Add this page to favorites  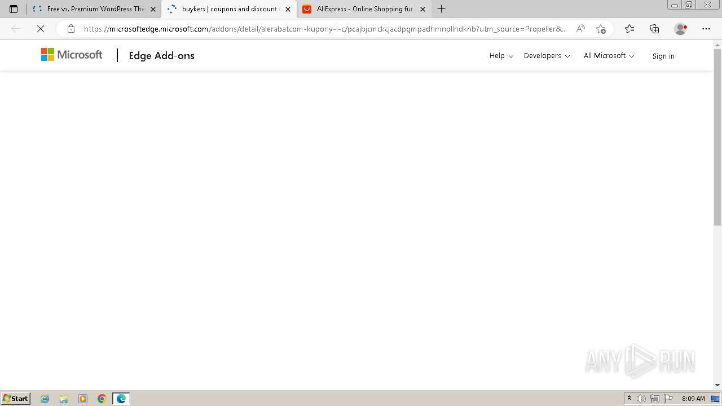[601, 29]
